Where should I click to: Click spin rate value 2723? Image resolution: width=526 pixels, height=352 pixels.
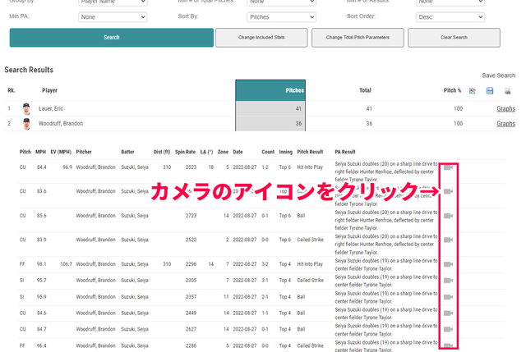point(191,216)
